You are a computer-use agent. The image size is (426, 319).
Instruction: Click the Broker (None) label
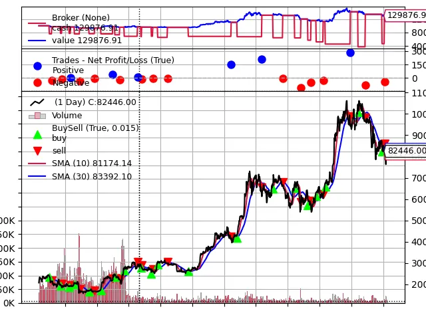tap(81, 18)
